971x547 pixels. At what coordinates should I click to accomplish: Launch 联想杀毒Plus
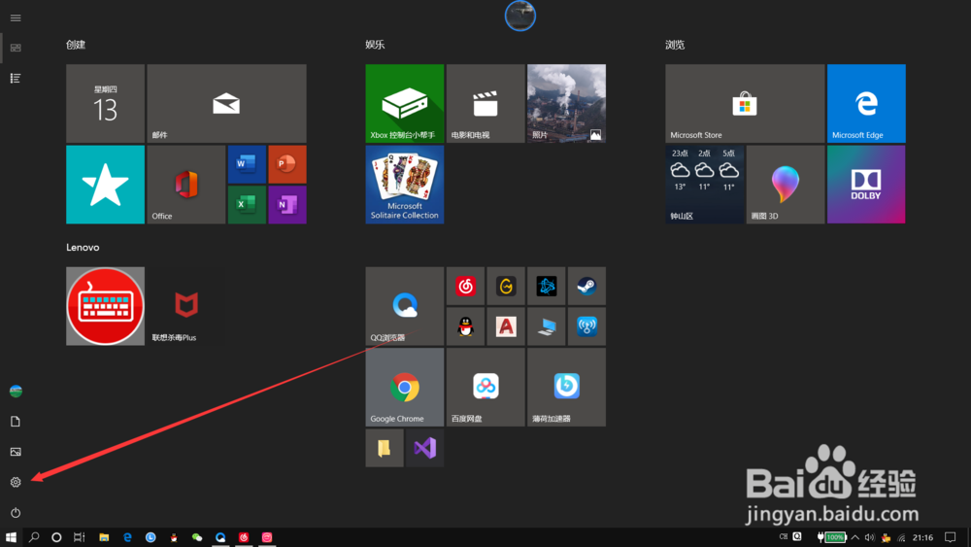186,306
